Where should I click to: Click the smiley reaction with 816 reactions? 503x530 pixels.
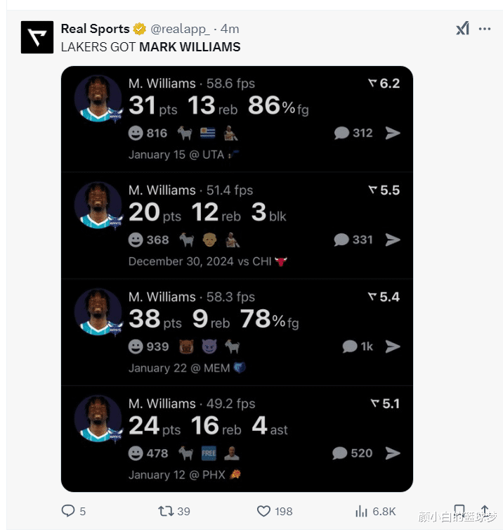(x=148, y=133)
